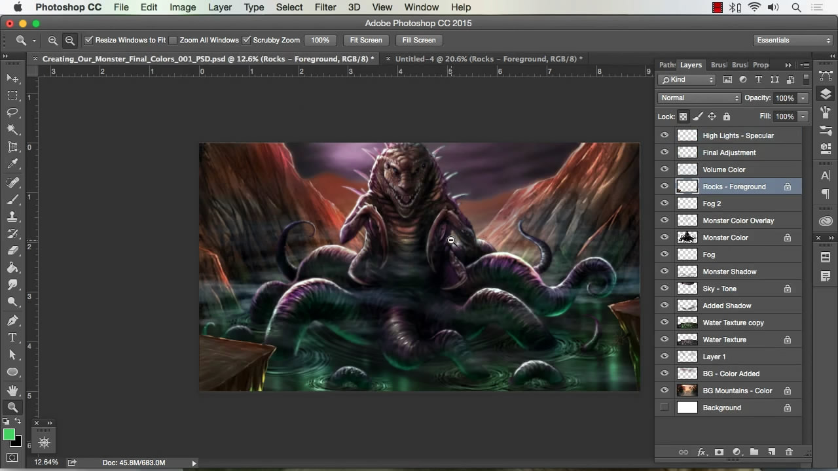Screen dimensions: 838x471
Task: Open the Layer menu
Action: pos(220,7)
